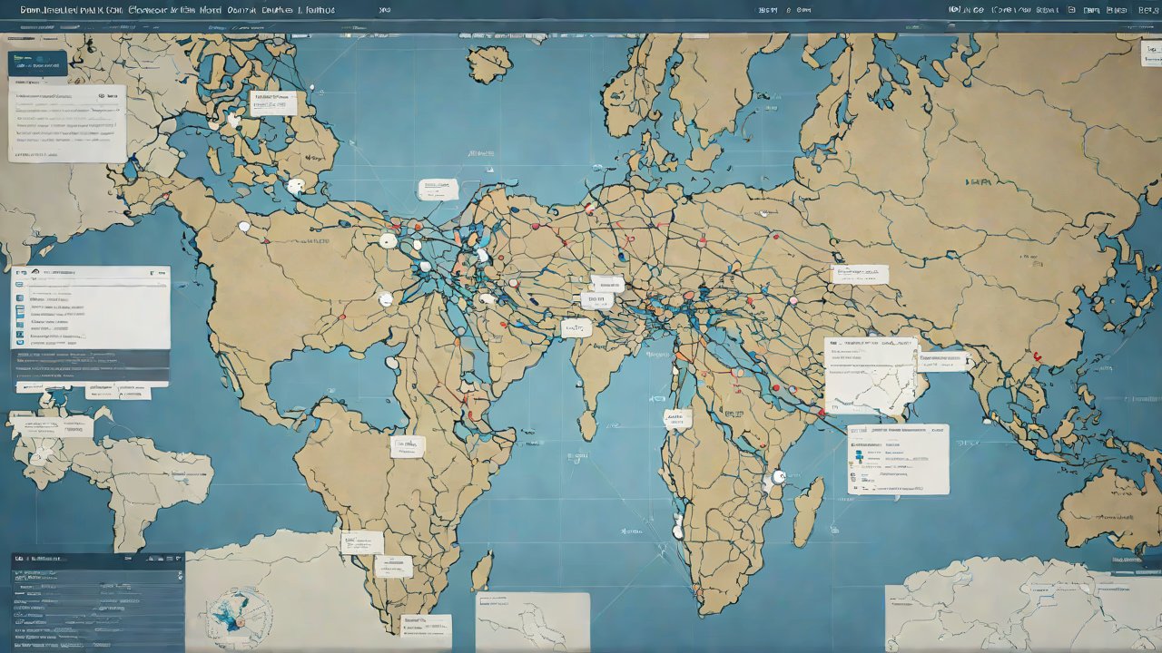
Task: Click the first blue icon in the left list panel
Action: 20,296
